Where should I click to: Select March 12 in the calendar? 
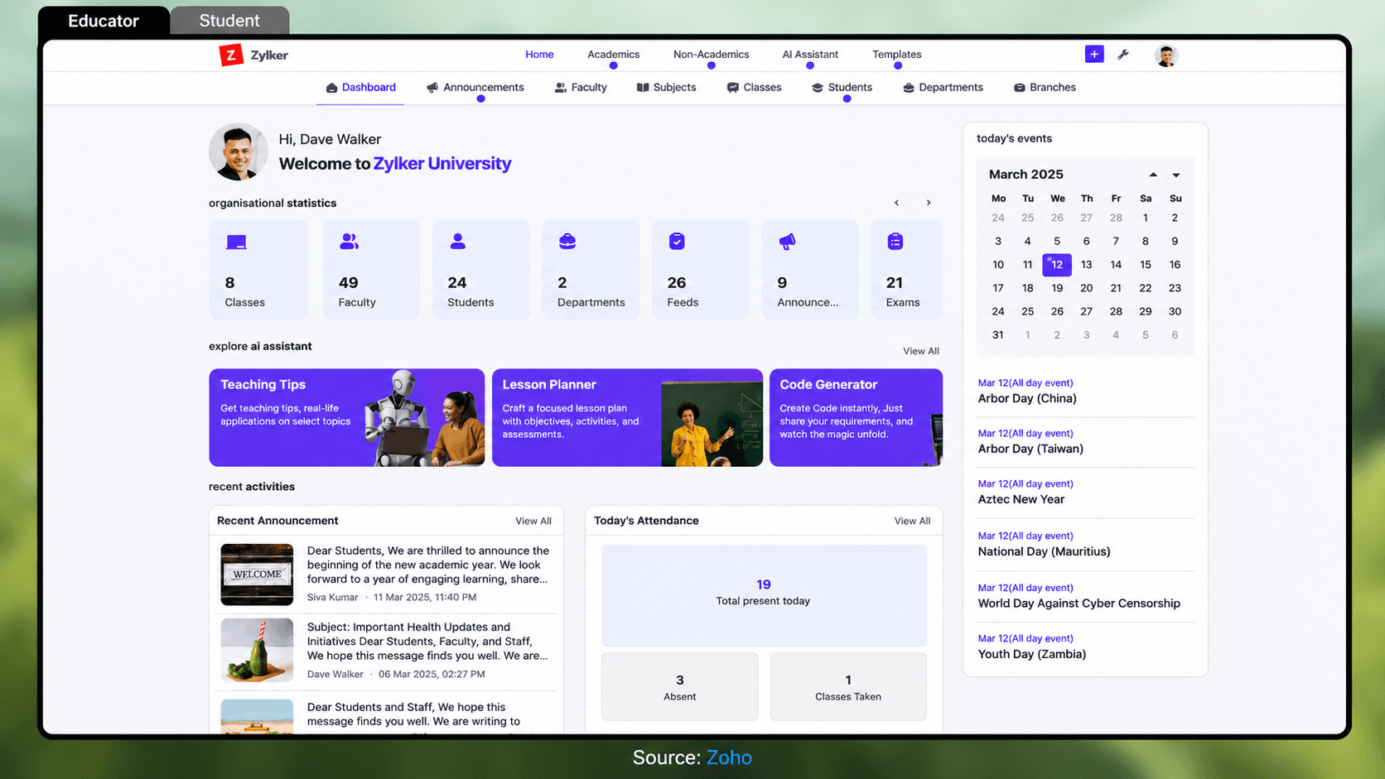(1057, 265)
